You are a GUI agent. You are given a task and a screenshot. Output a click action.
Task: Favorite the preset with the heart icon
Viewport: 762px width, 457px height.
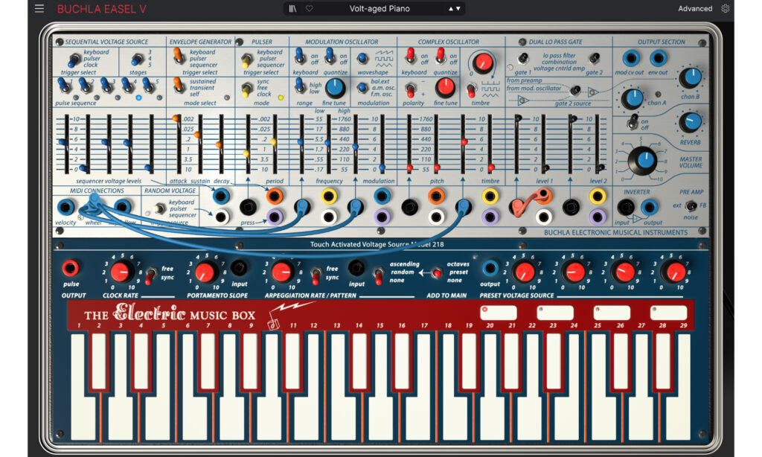pyautogui.click(x=309, y=9)
